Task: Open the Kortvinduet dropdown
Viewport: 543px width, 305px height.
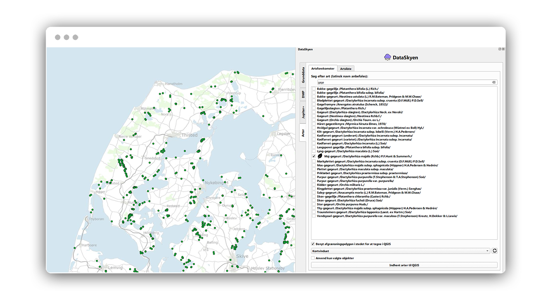Action: tap(400, 251)
